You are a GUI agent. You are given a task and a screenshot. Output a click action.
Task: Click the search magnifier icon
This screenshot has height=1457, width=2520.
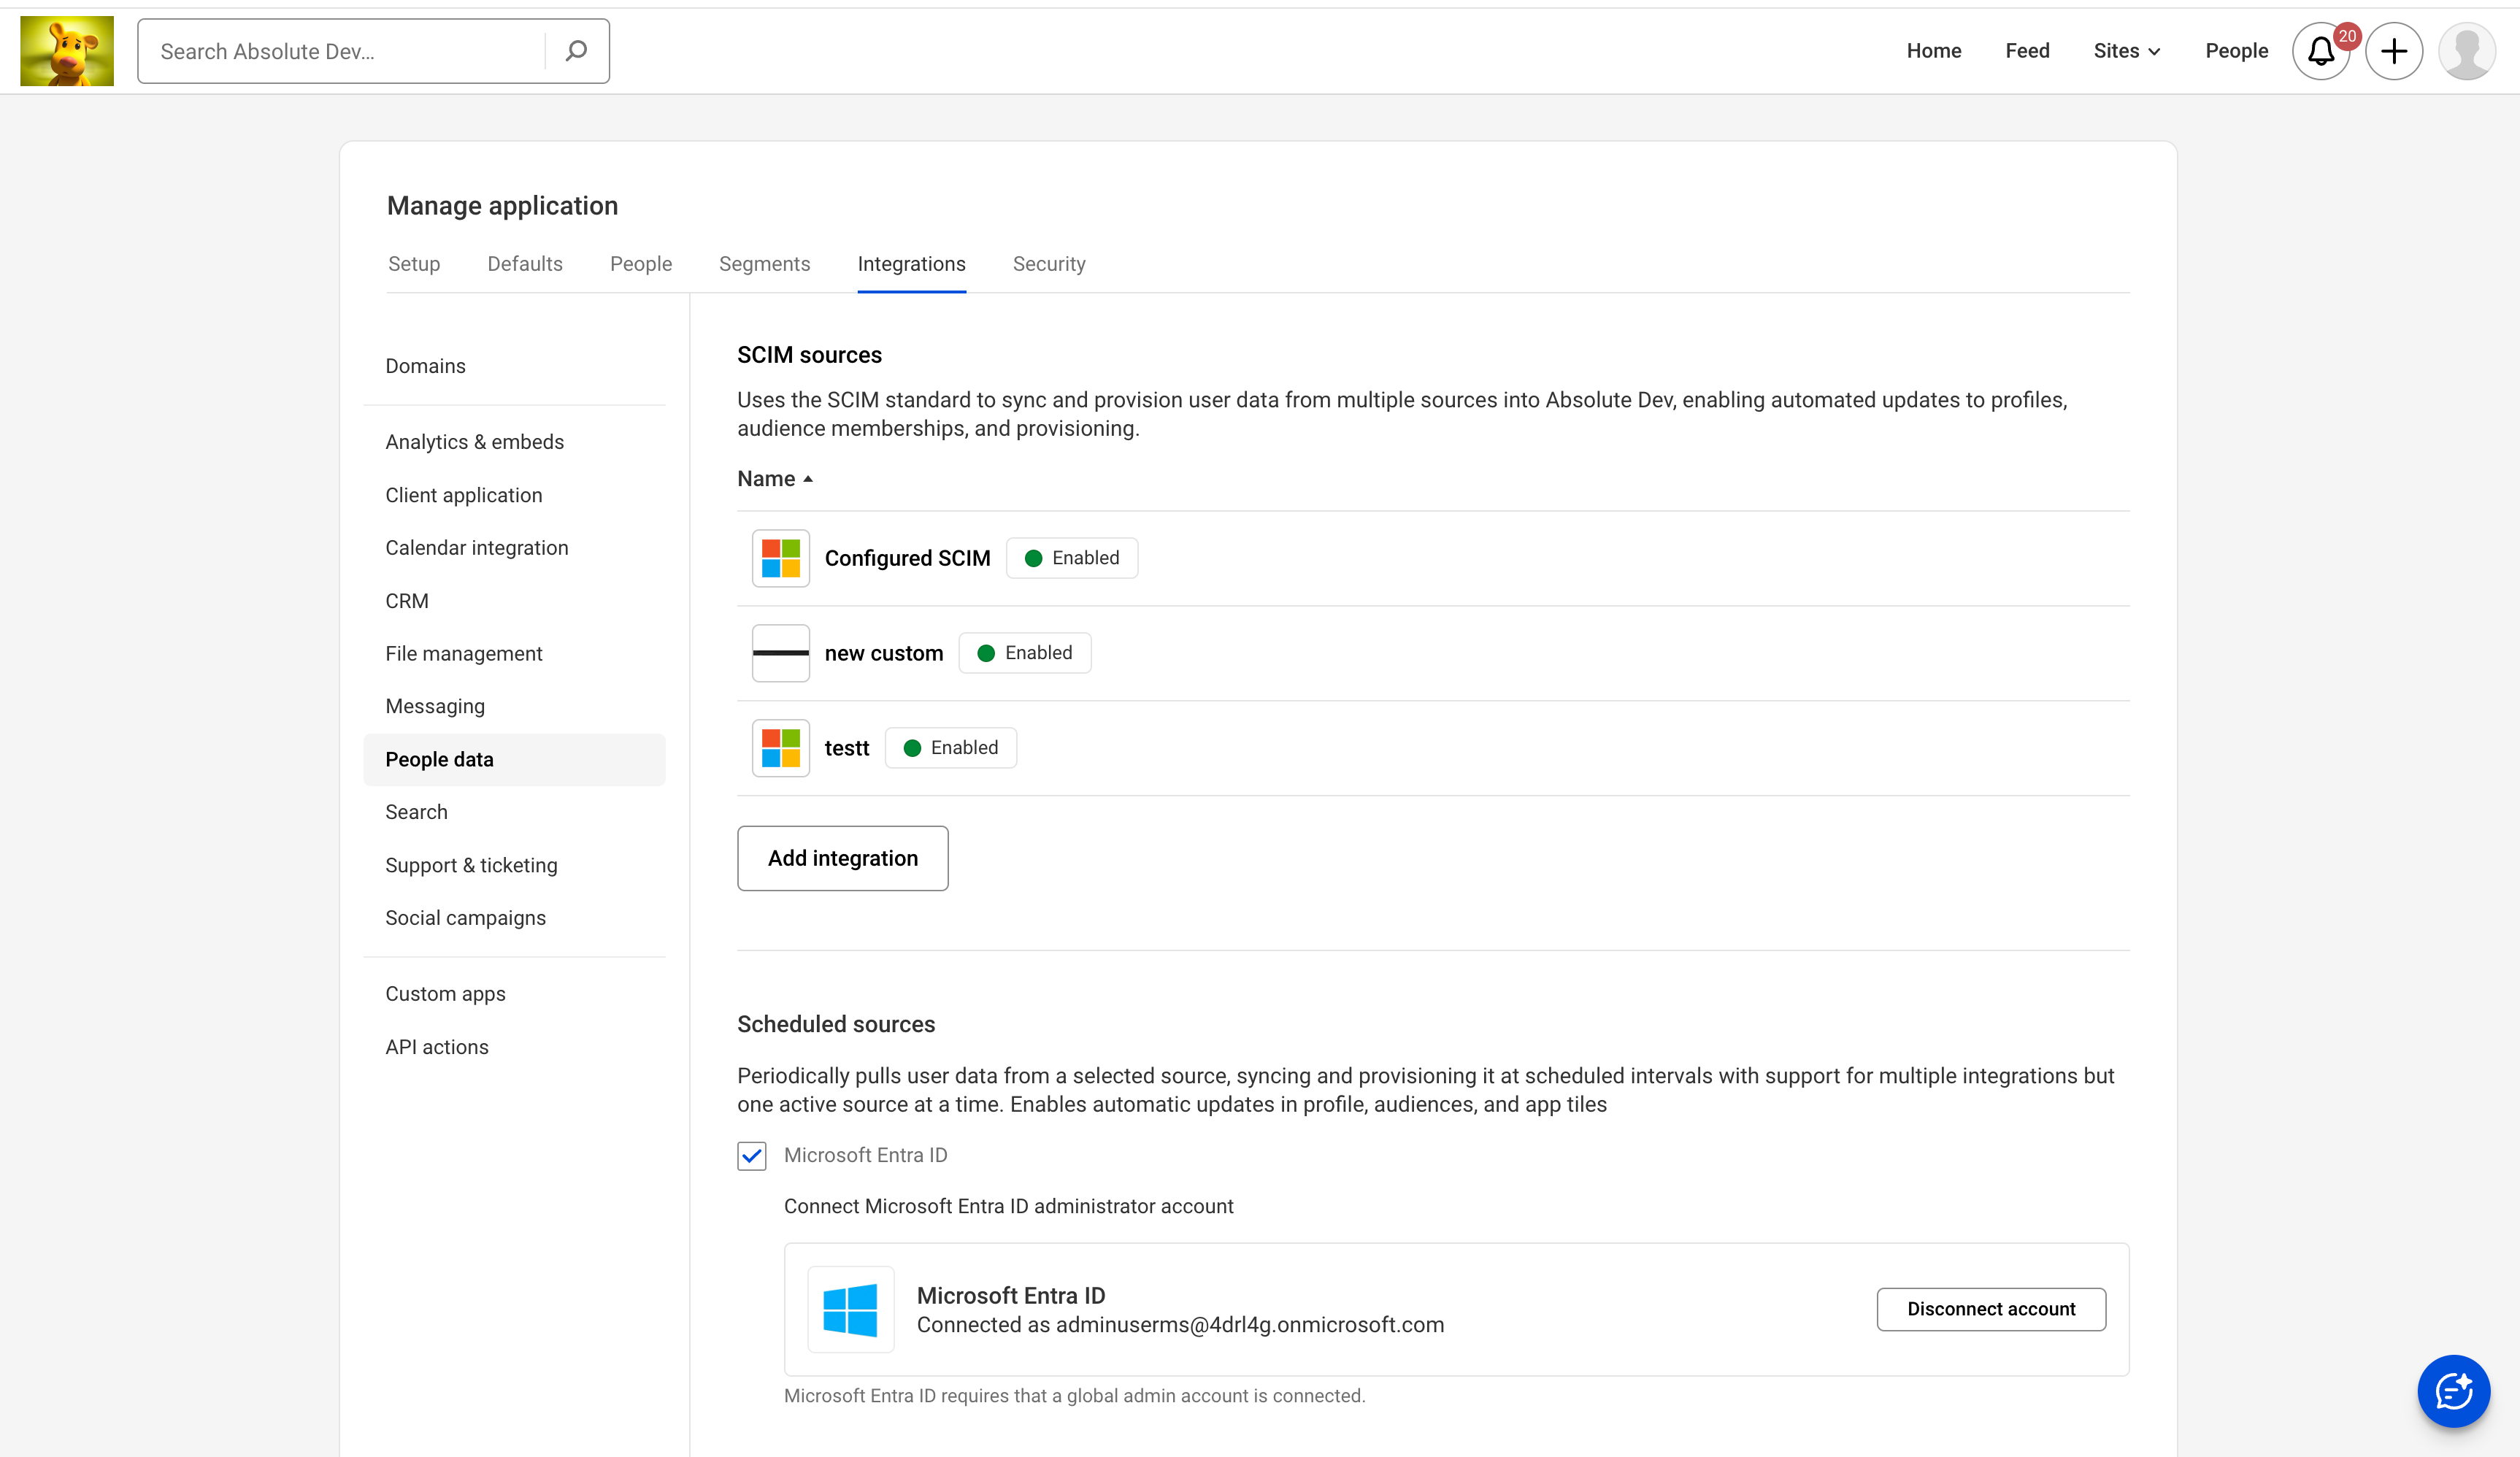pyautogui.click(x=576, y=51)
